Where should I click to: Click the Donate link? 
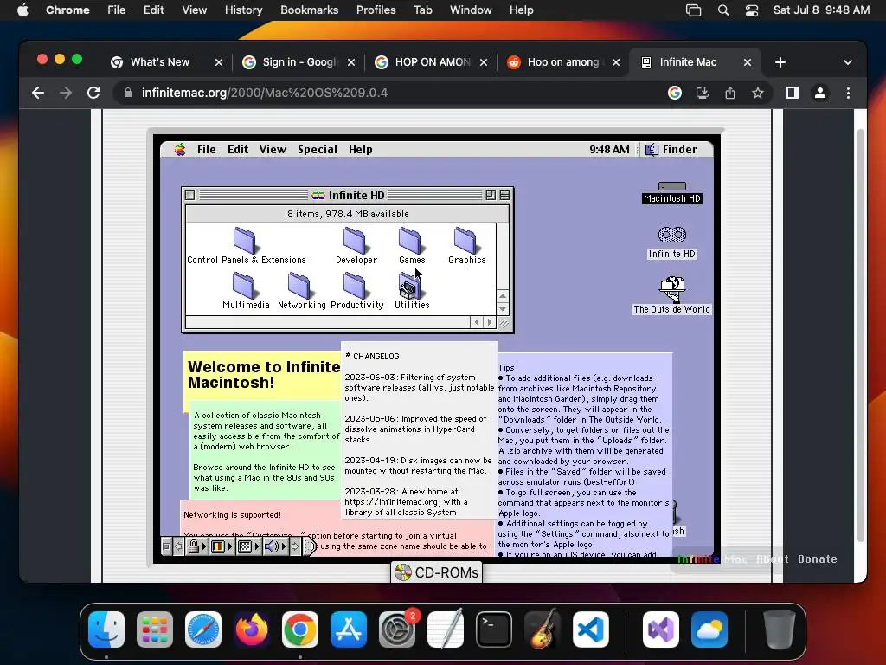(x=817, y=558)
